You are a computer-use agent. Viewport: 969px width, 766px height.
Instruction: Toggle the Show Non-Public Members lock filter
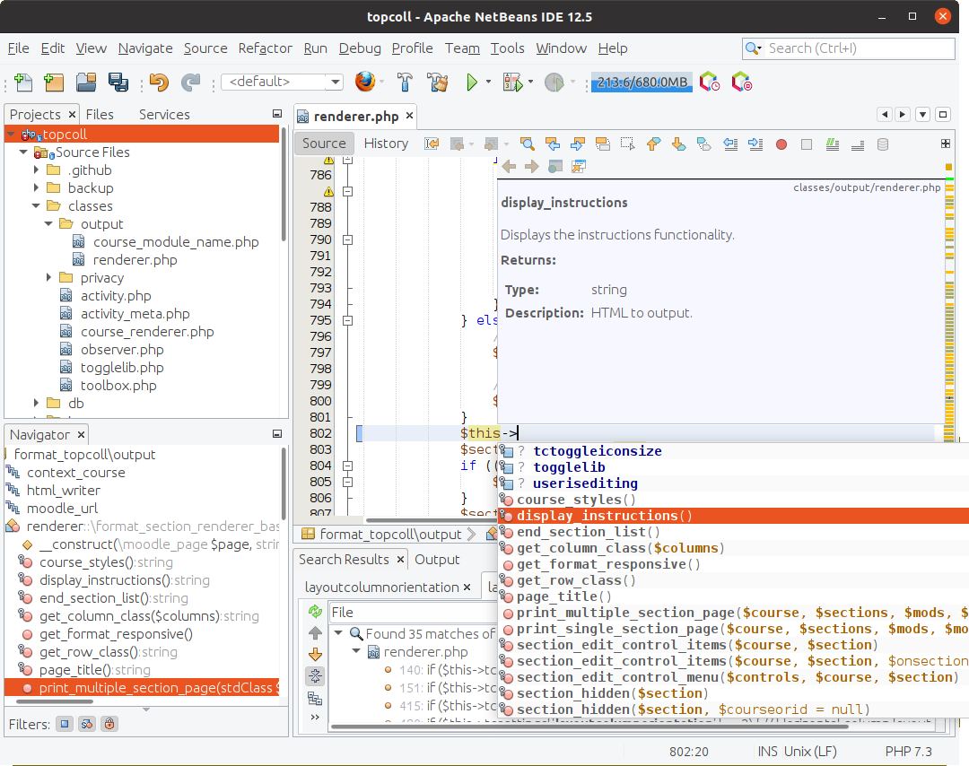coord(109,723)
